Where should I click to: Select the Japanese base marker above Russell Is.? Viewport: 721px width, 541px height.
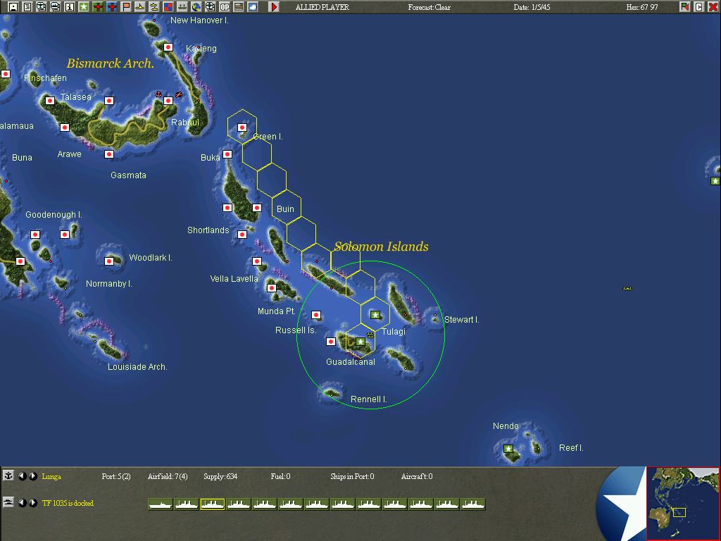click(x=316, y=315)
